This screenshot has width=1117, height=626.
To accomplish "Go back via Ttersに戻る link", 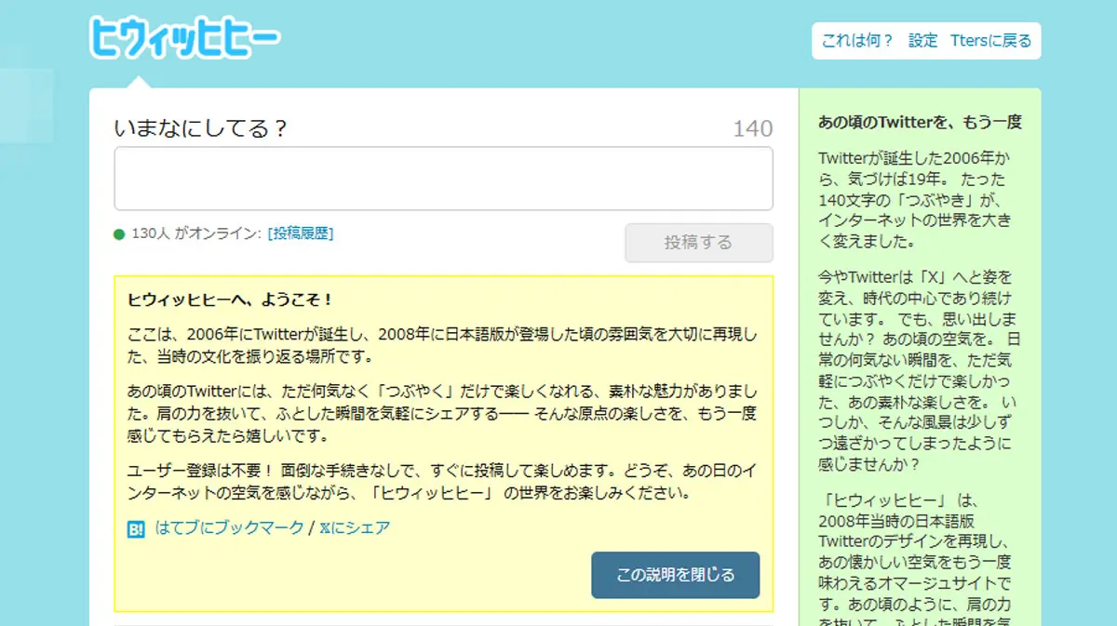I will coord(990,41).
